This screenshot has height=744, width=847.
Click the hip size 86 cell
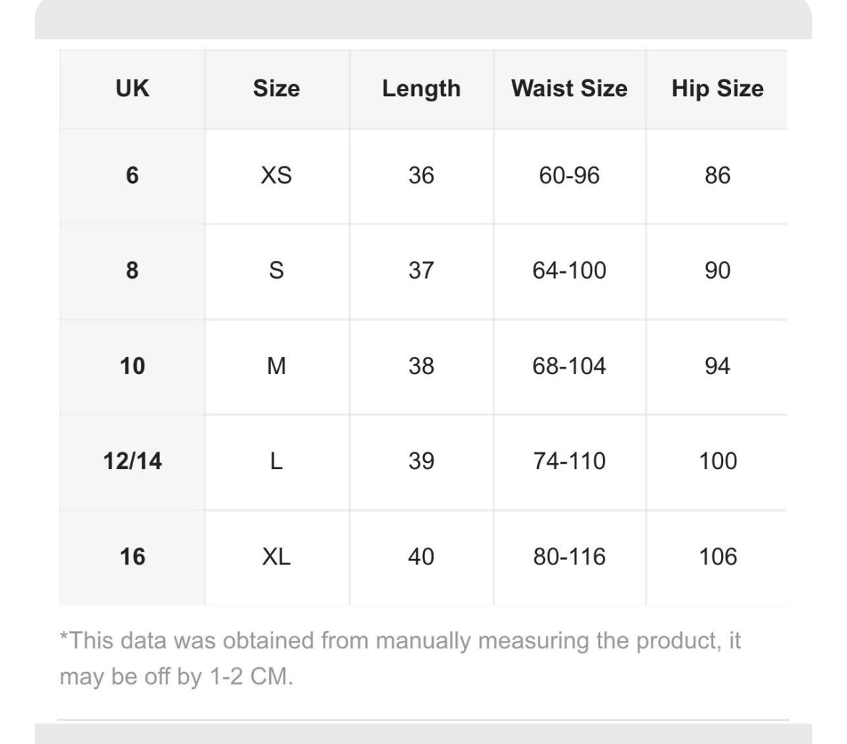[717, 176]
